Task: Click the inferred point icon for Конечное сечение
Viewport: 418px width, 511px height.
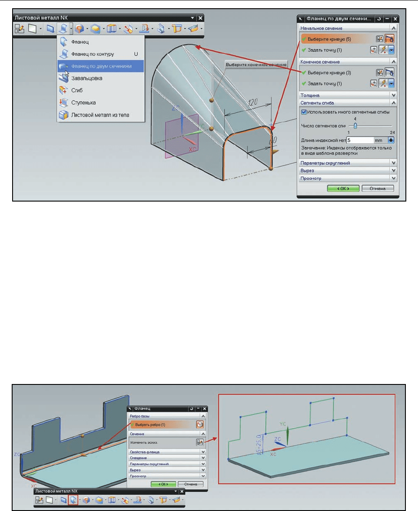Action: 383,83
